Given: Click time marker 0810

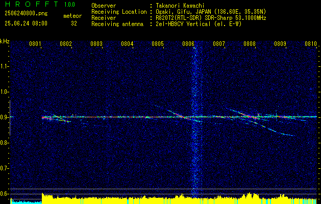Looking at the screenshot, I should [x=311, y=43].
